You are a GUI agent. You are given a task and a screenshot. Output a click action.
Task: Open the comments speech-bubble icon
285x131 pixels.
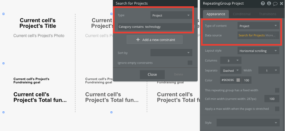275,4
